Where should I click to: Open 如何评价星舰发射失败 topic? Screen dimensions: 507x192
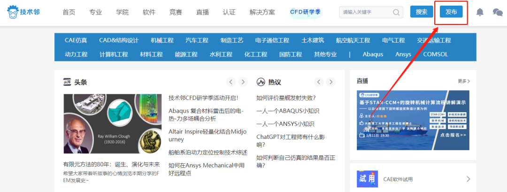click(286, 98)
